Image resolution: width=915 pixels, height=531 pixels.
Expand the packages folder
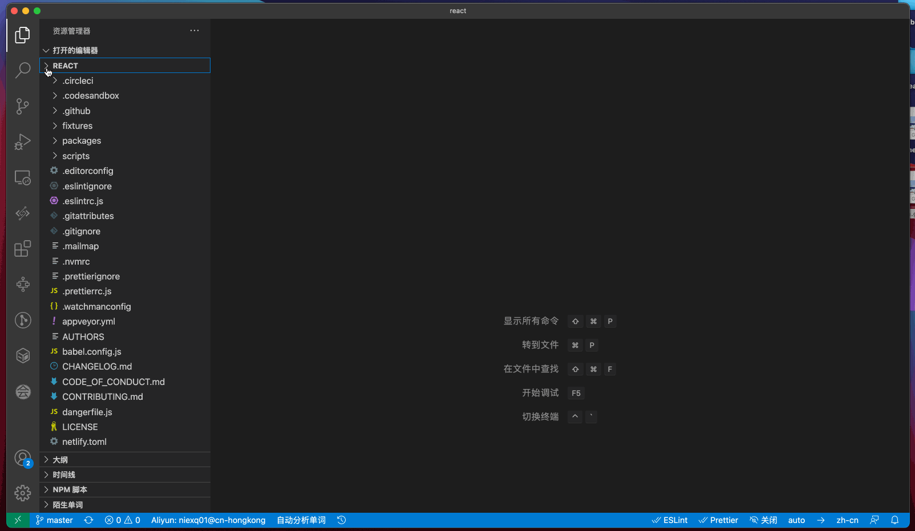(x=125, y=141)
